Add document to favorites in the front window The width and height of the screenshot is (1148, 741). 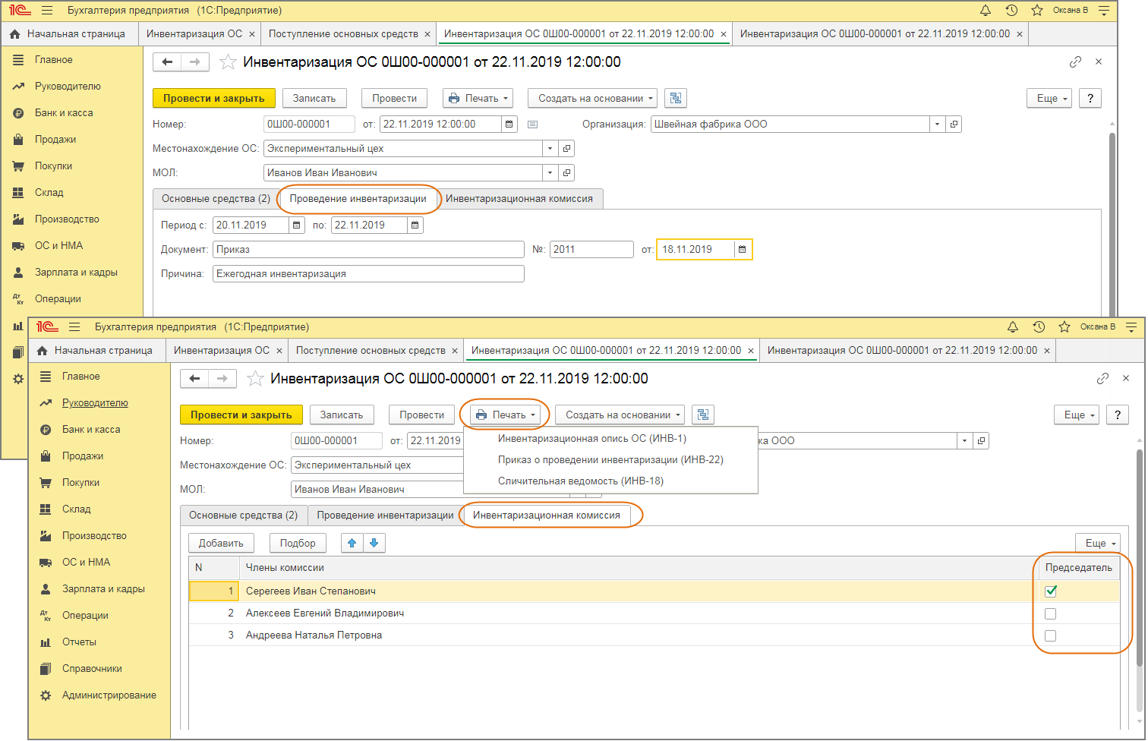[x=255, y=379]
